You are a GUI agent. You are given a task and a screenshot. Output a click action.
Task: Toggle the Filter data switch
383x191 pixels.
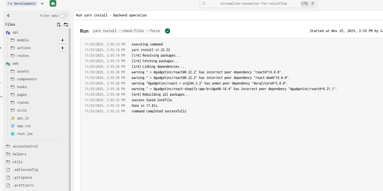(64, 16)
